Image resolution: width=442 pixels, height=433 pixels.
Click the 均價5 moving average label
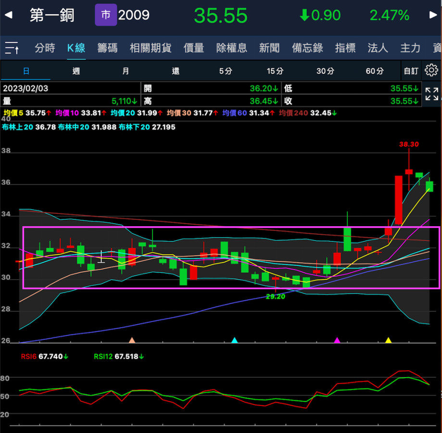coord(13,113)
